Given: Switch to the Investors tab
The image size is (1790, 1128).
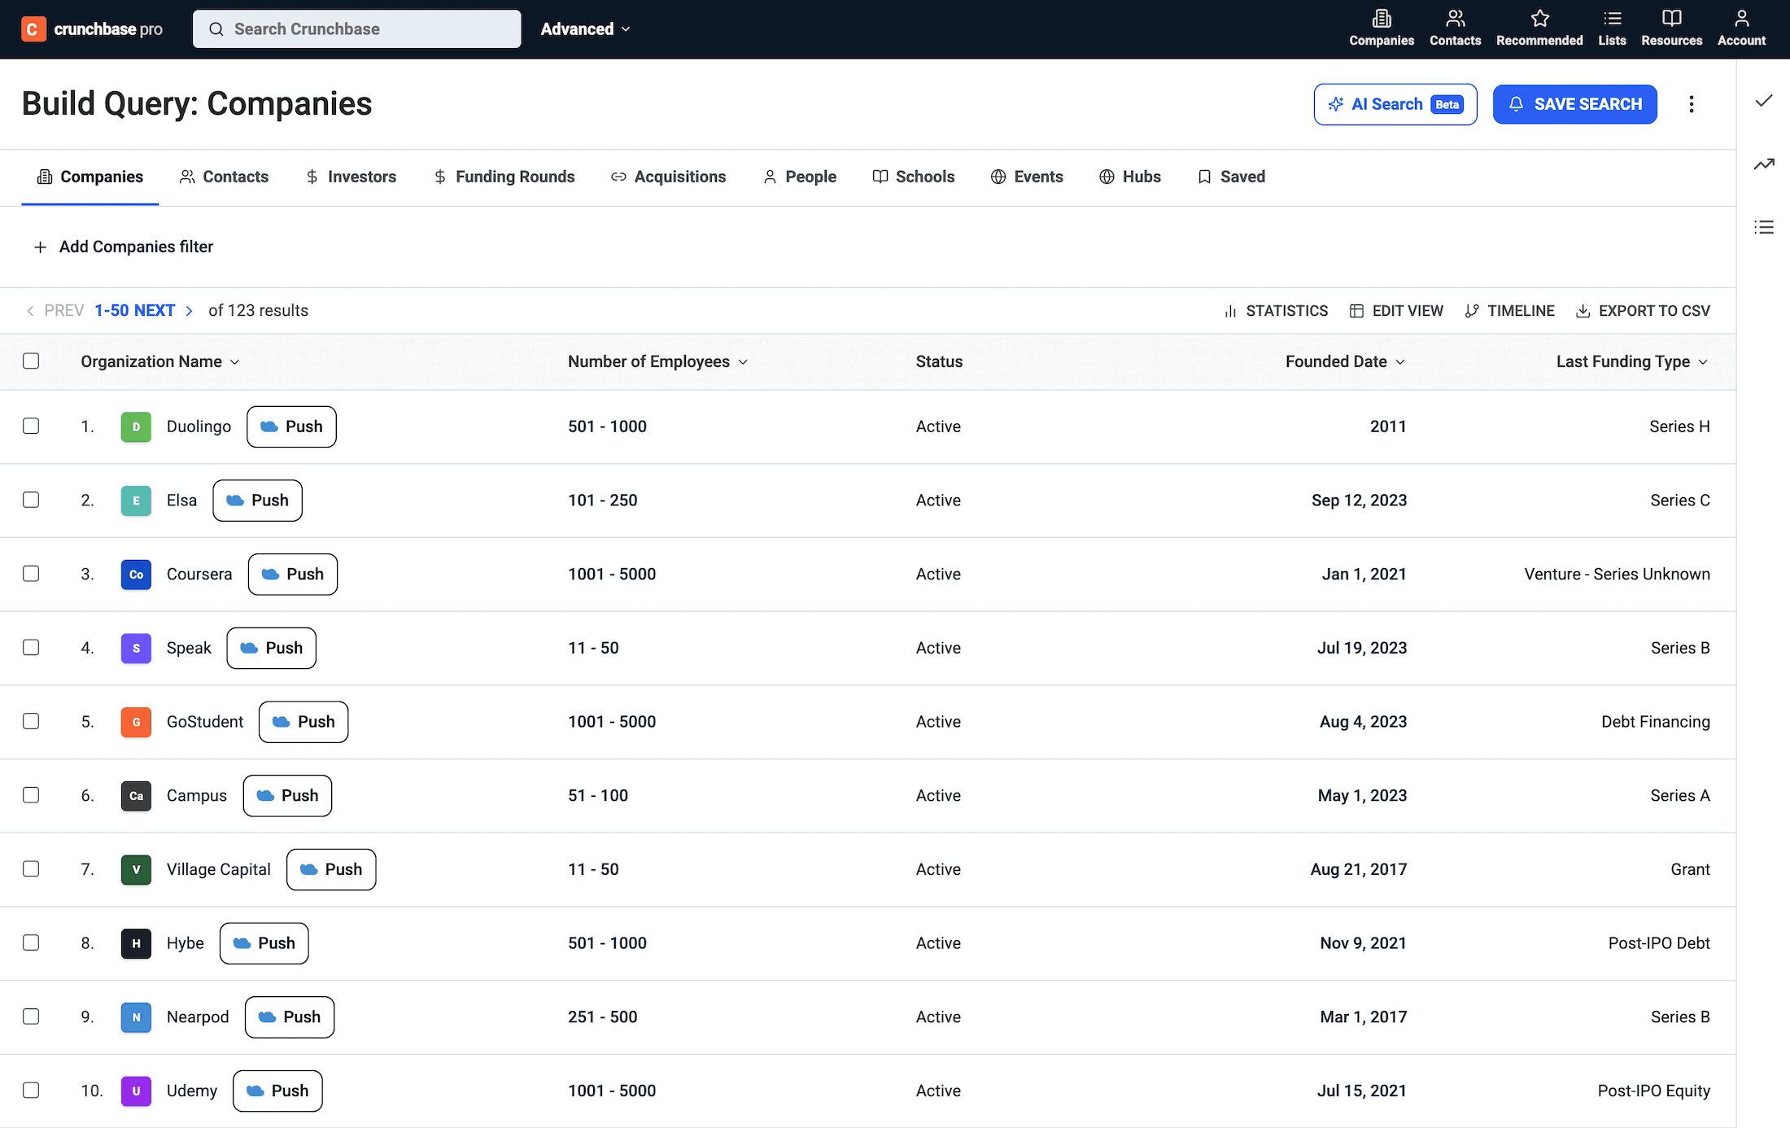Looking at the screenshot, I should pos(351,177).
